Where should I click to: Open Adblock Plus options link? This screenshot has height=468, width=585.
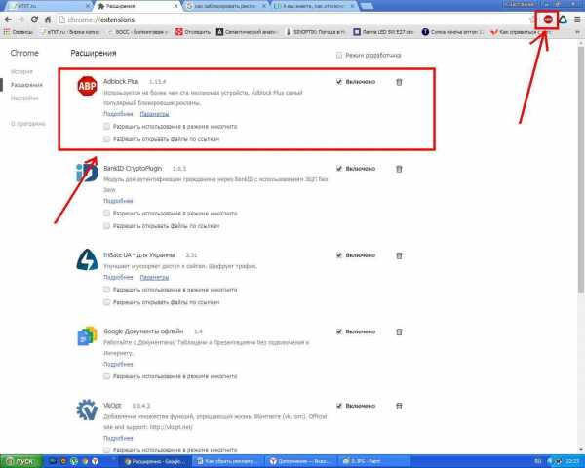click(x=154, y=114)
